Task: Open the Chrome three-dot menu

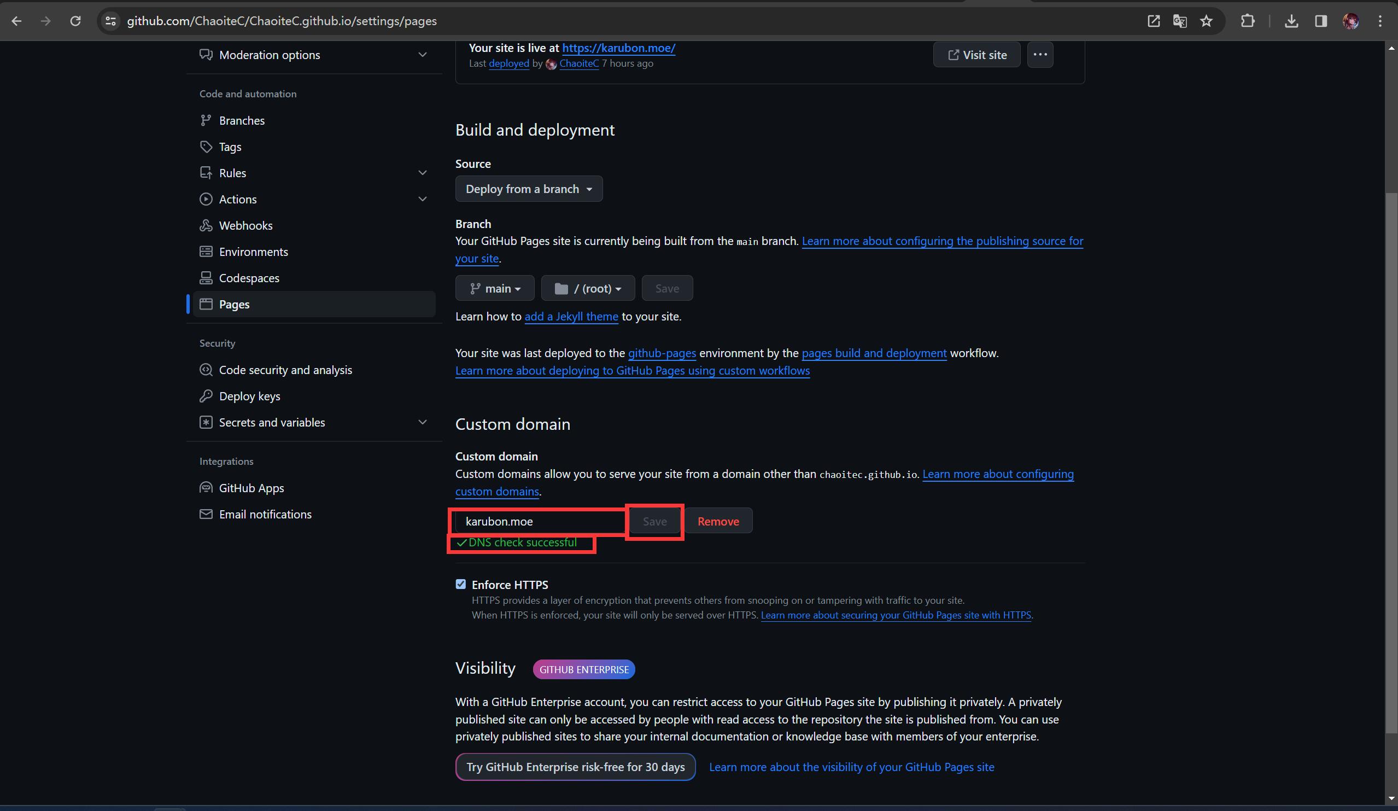Action: point(1381,21)
